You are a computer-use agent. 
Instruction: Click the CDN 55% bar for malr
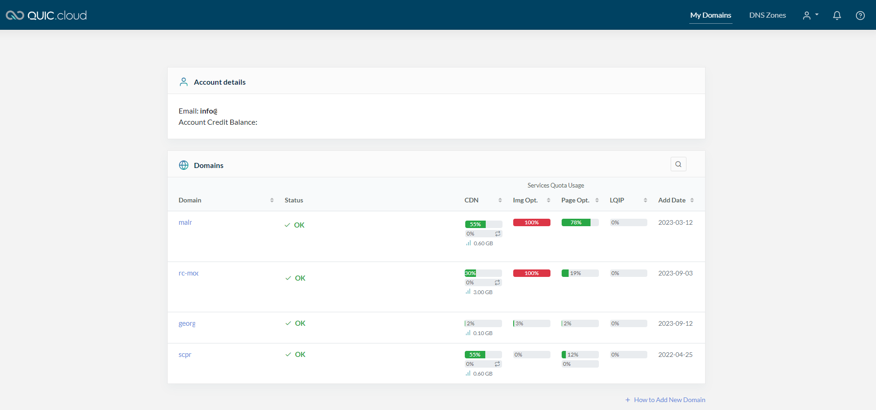click(x=483, y=224)
